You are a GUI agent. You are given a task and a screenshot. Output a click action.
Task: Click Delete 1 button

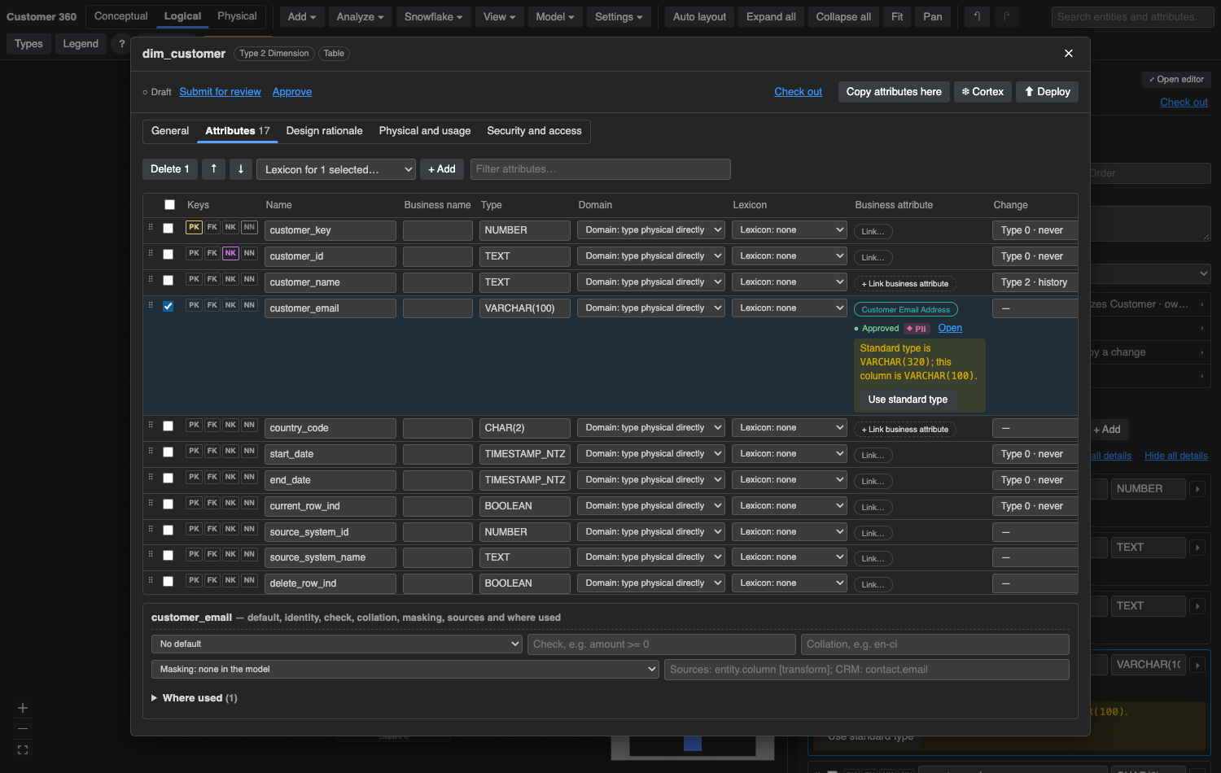click(x=170, y=168)
